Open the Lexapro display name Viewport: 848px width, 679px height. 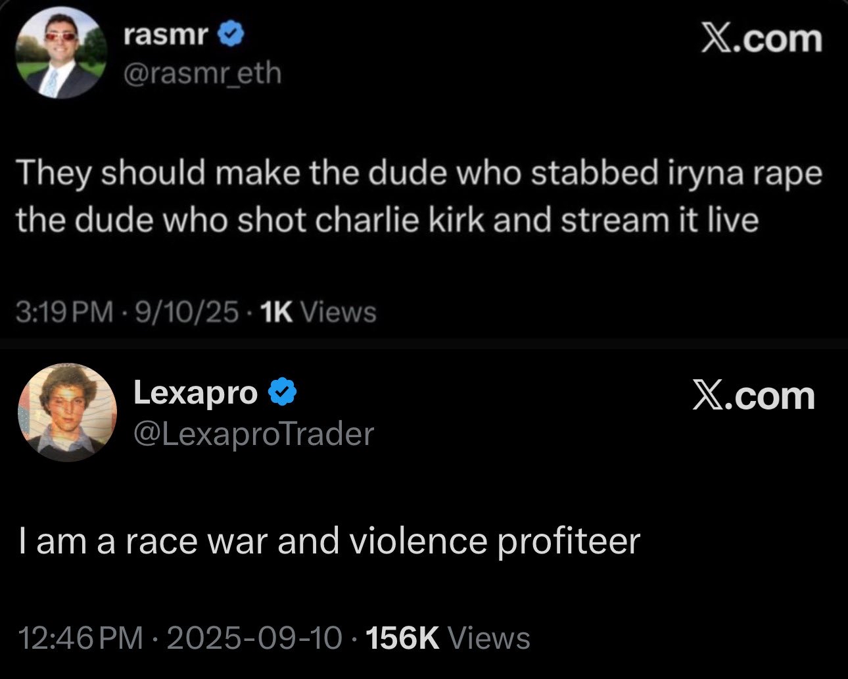[x=195, y=393]
